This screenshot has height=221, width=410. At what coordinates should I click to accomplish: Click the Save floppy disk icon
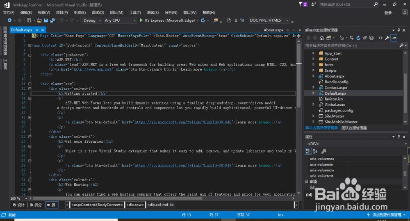(x=46, y=20)
